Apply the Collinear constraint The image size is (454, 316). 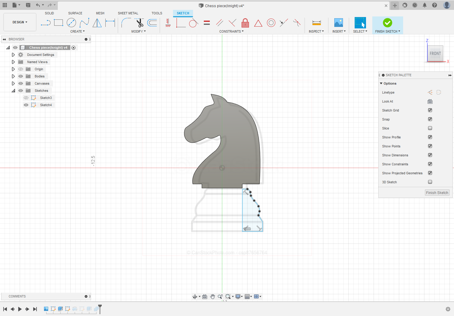[x=284, y=23]
